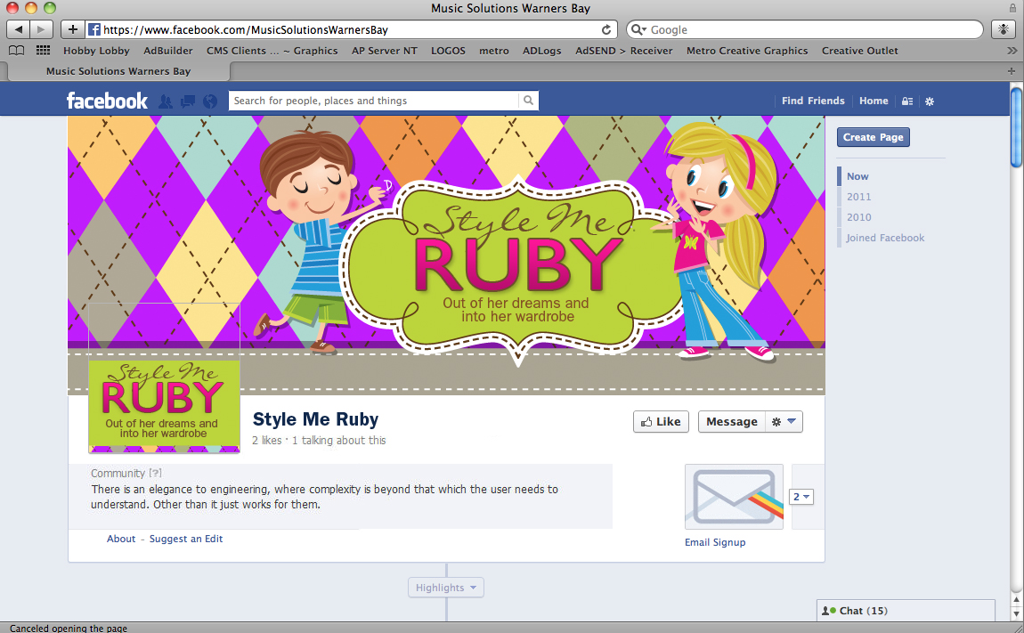Jump to Joined Facebook in timeline
Screen dimensions: 1024x633
point(885,238)
